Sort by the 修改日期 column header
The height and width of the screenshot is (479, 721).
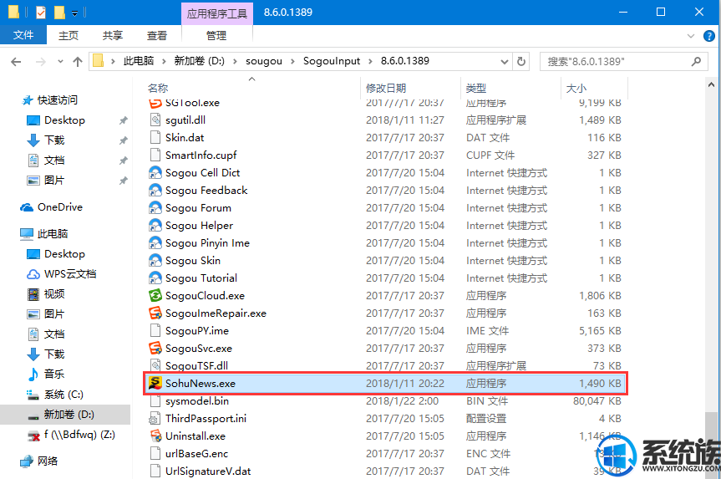pos(386,88)
